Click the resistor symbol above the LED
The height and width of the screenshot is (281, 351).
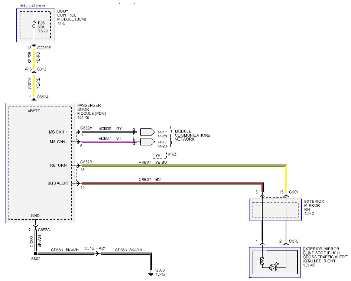coord(262,261)
